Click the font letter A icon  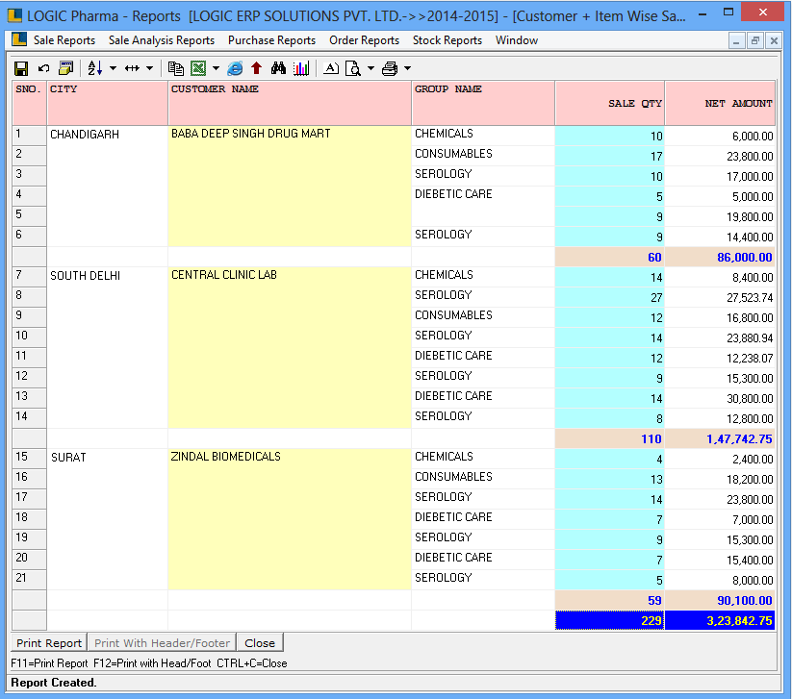click(x=331, y=68)
